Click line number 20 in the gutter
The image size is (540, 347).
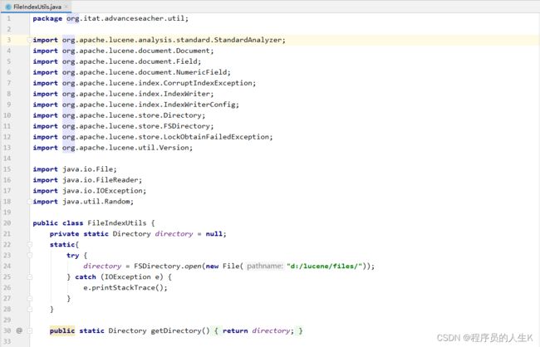7,222
